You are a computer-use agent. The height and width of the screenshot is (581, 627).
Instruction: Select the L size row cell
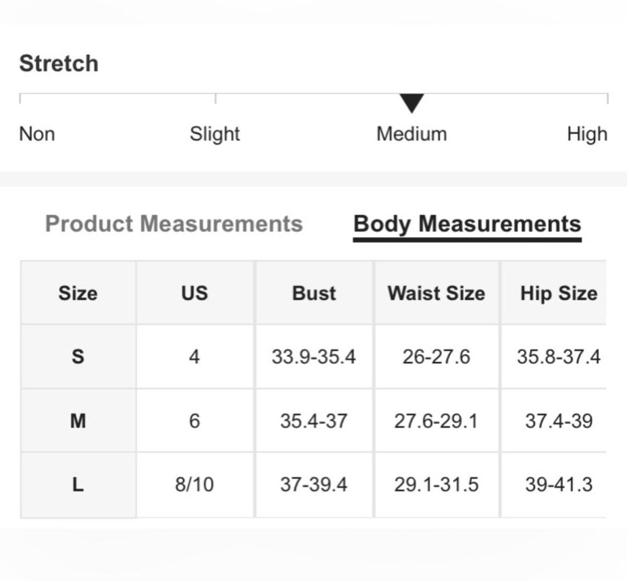(78, 485)
